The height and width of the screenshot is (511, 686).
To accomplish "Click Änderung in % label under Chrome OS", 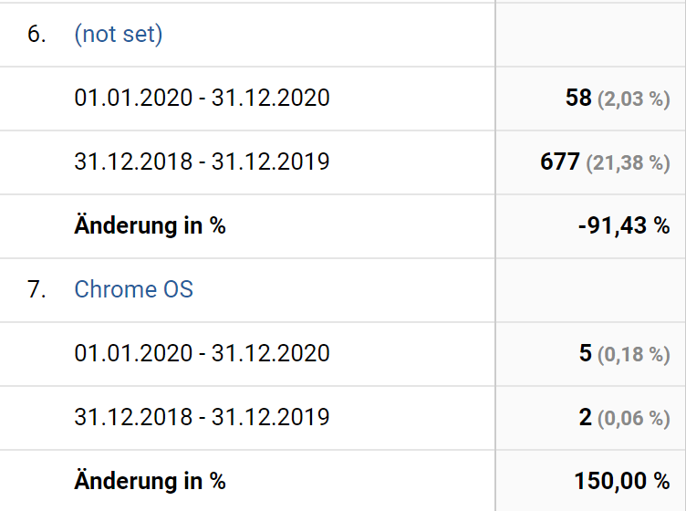I will [x=150, y=481].
